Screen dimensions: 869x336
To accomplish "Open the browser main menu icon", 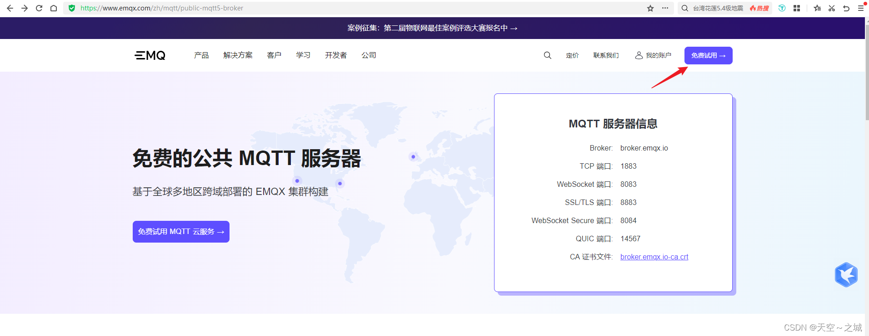I will [x=861, y=8].
